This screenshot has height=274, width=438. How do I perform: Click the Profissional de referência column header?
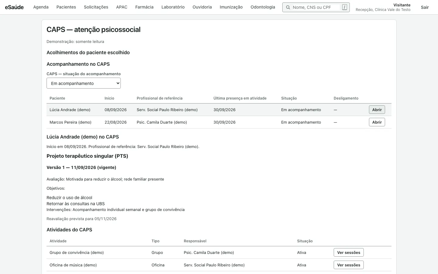[x=160, y=98]
